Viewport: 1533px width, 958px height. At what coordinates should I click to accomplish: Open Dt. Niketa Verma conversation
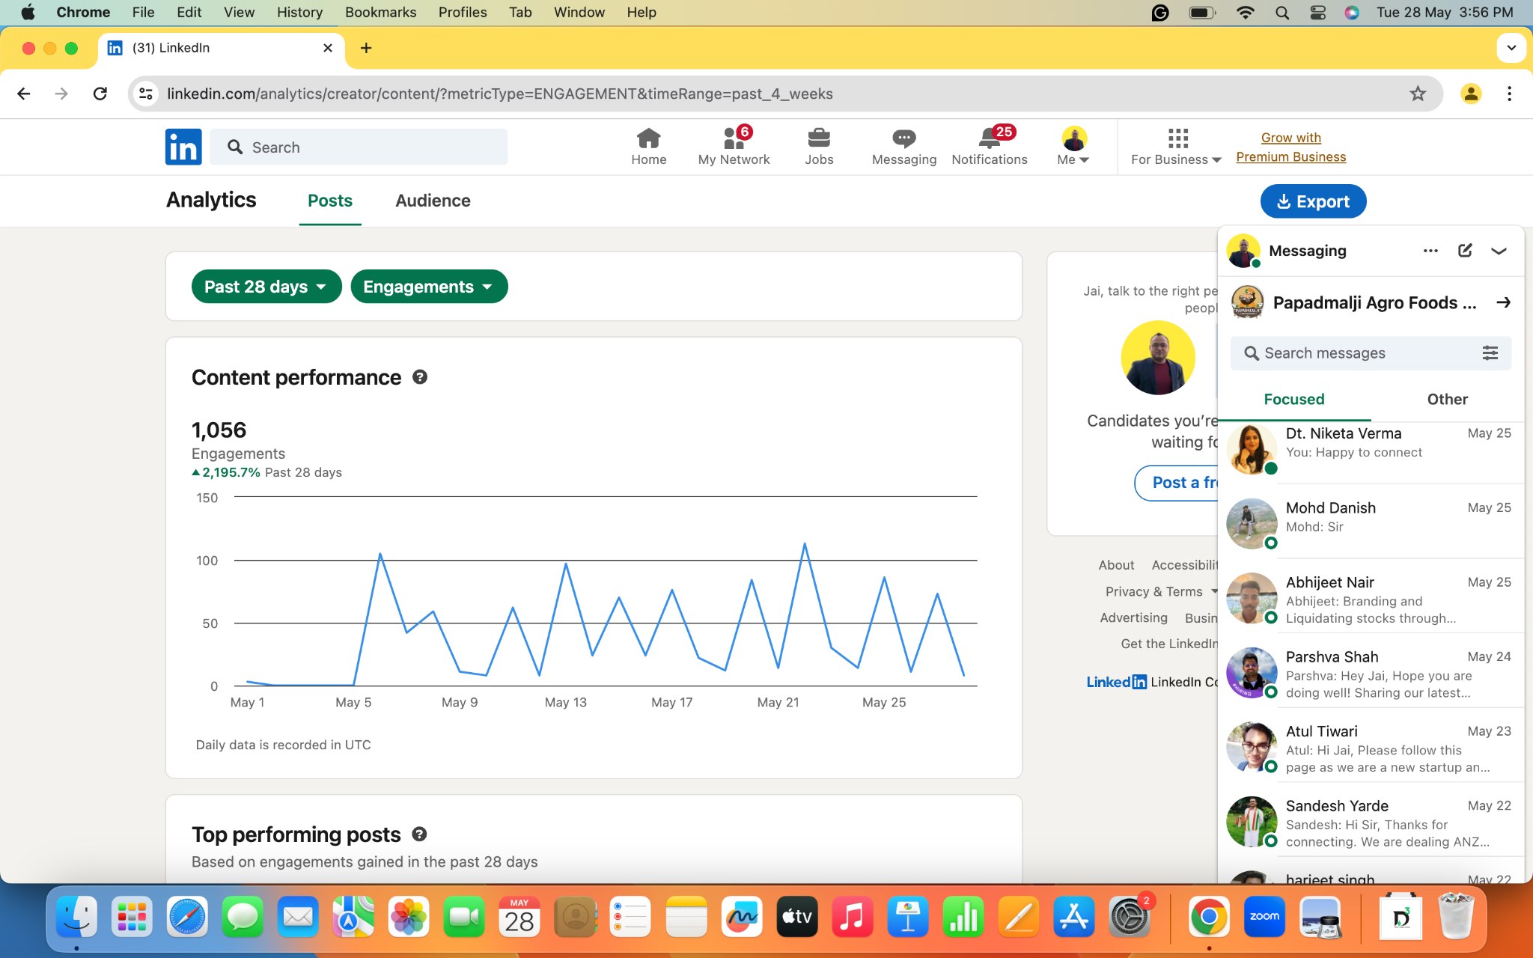pyautogui.click(x=1371, y=452)
